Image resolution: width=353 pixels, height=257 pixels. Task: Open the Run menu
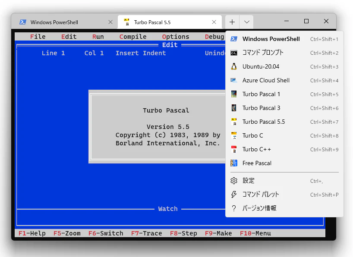[98, 37]
